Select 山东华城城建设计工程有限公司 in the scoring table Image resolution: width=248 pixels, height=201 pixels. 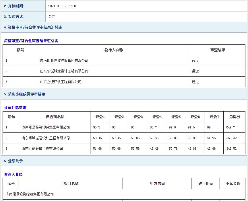pos(46,138)
